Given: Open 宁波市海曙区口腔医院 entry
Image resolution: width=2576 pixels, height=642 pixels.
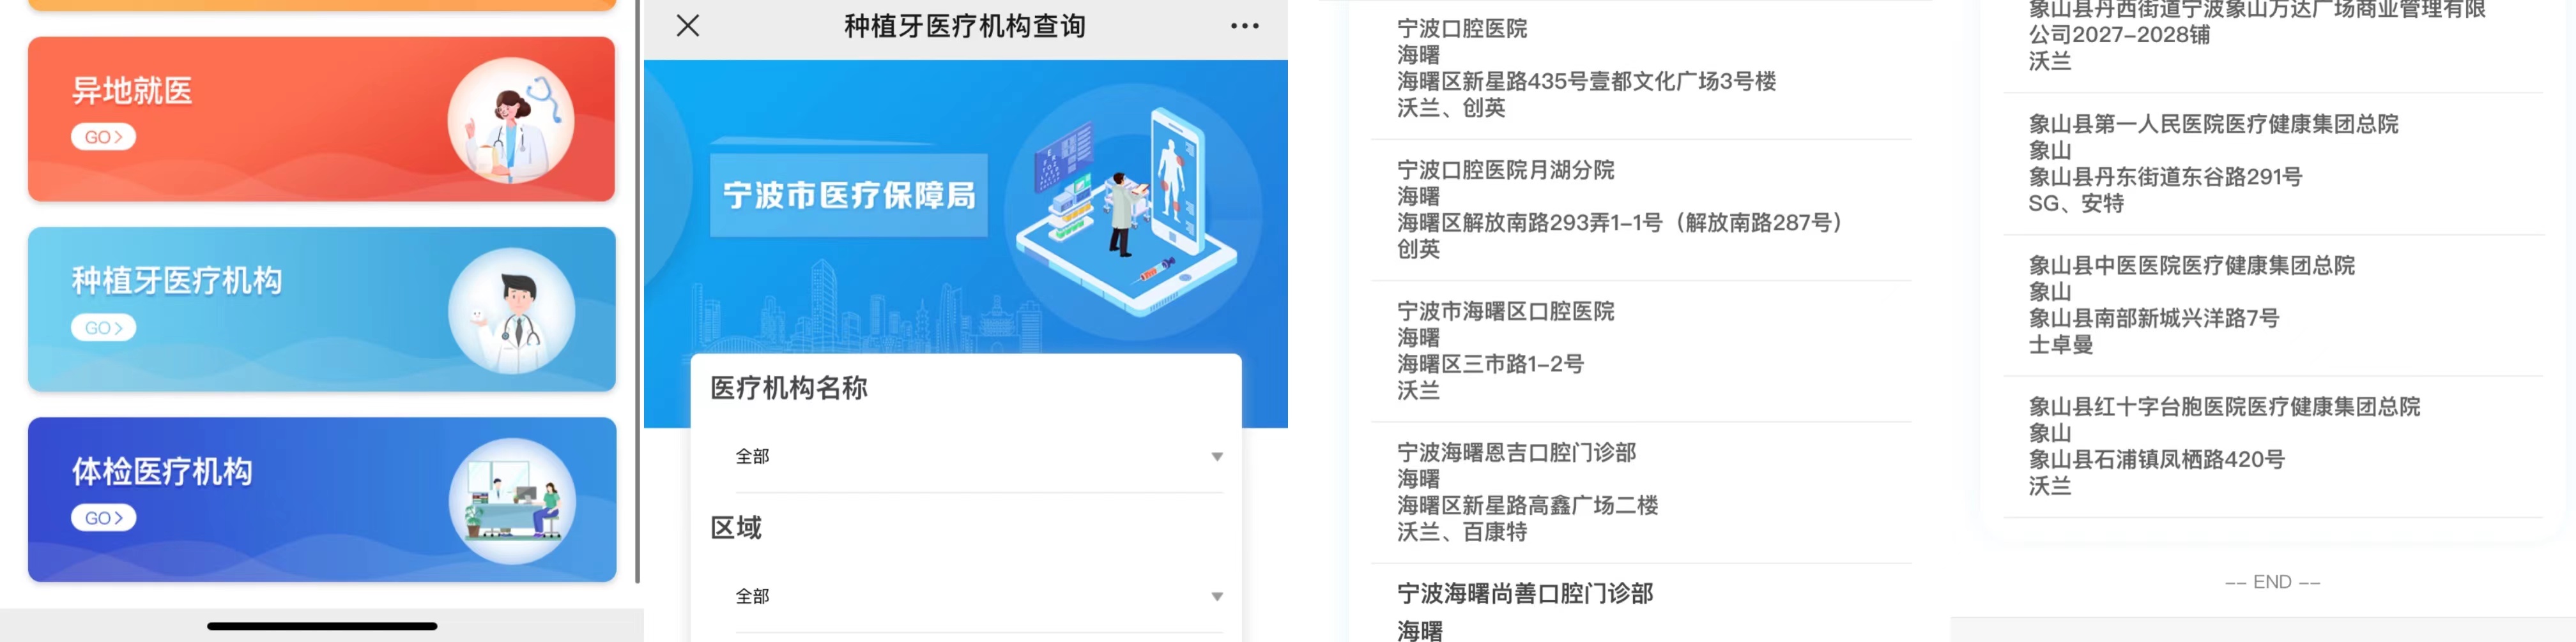Looking at the screenshot, I should [x=1640, y=350].
